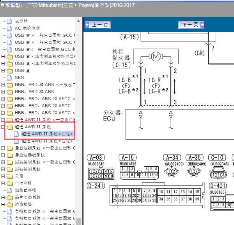Image resolution: width=234 pixels, height=225 pixels.
Task: Click the D-241 connector pinout drawing
Action: (156, 195)
